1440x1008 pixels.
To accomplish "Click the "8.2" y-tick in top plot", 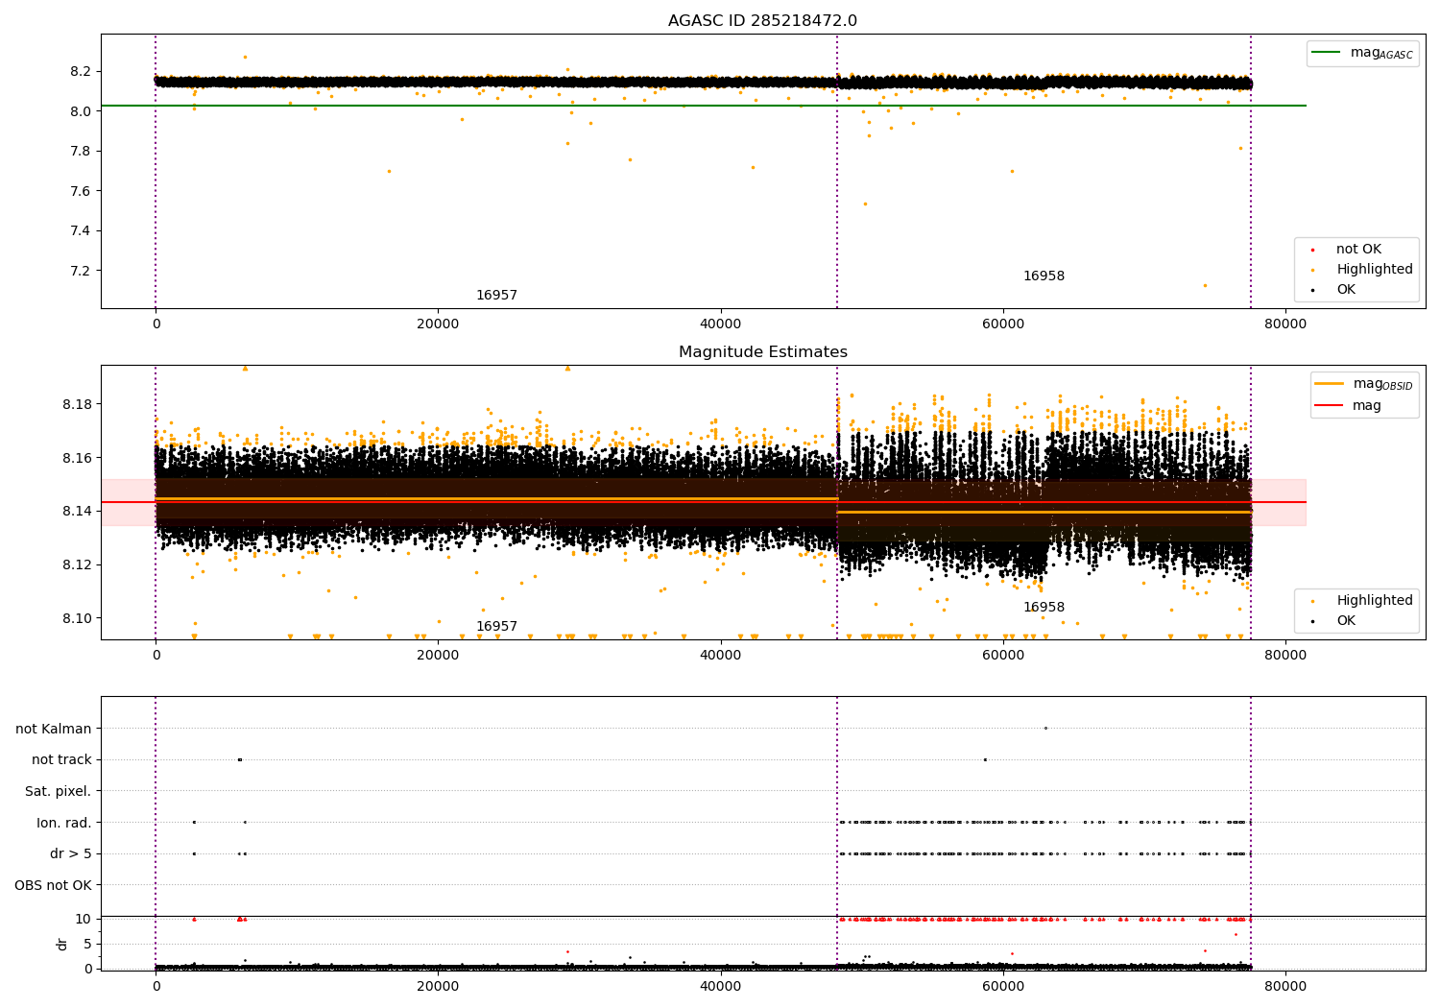I will tap(81, 72).
